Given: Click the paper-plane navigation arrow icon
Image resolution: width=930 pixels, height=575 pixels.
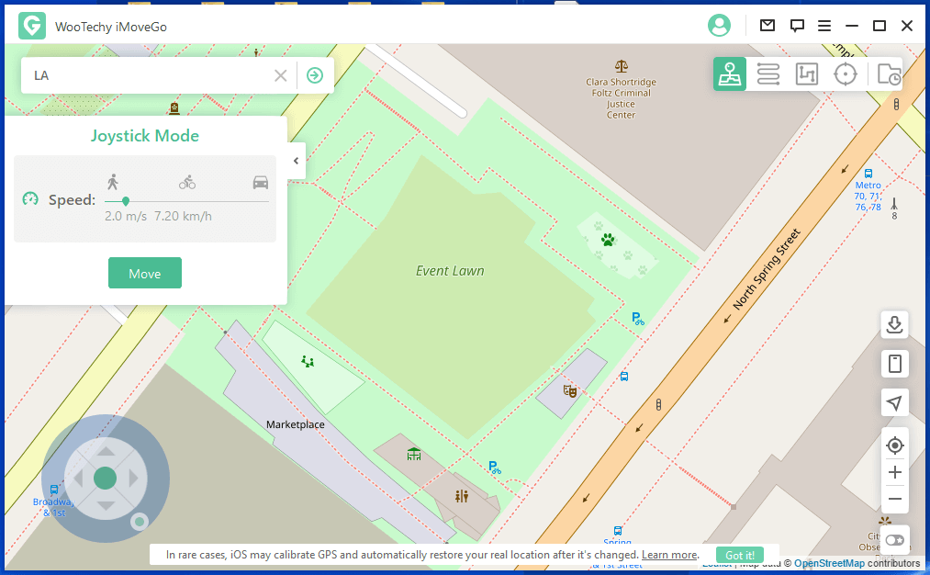Looking at the screenshot, I should point(894,403).
